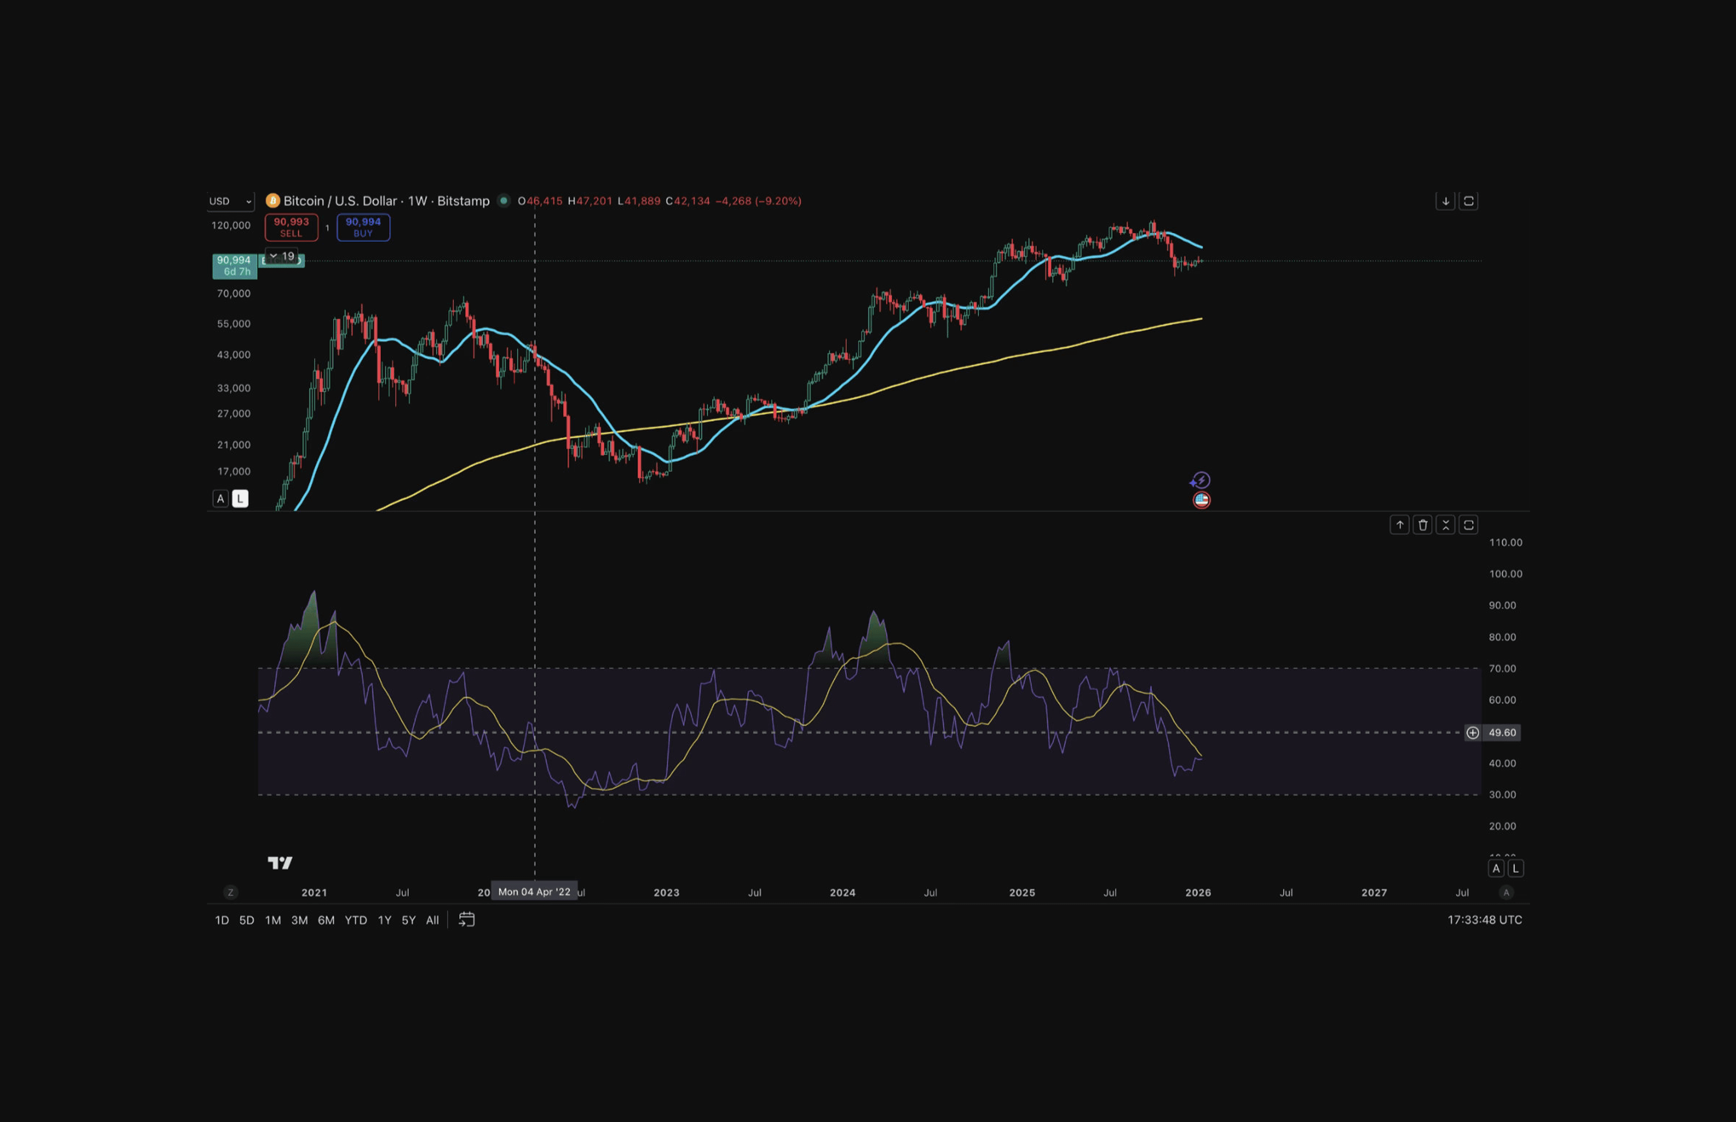Toggle auto scale on price axis
The height and width of the screenshot is (1122, 1736).
point(220,498)
